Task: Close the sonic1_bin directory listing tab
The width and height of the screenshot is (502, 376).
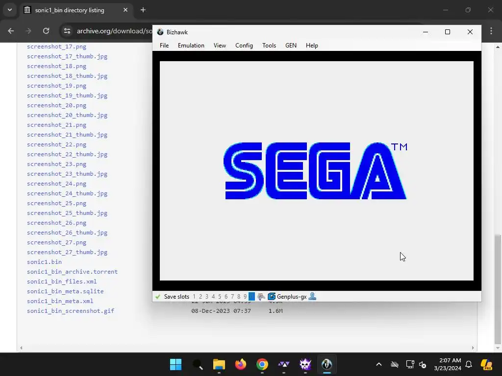Action: (x=125, y=10)
